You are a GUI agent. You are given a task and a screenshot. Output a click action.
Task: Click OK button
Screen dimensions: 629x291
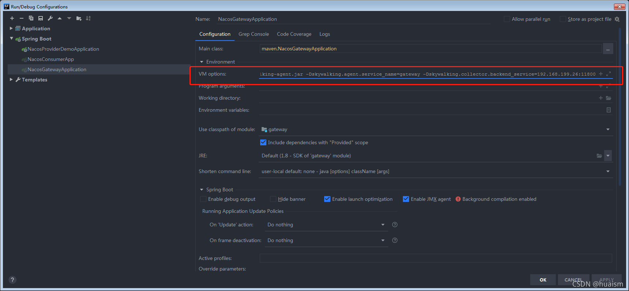coord(543,280)
